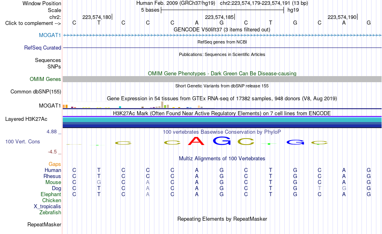Click the largest blue G in PhyloP logo

coord(222,141)
